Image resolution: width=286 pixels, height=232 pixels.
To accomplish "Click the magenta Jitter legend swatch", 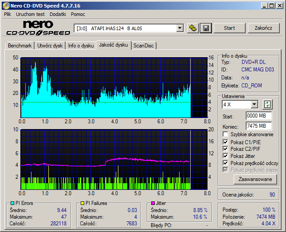I will click(153, 203).
